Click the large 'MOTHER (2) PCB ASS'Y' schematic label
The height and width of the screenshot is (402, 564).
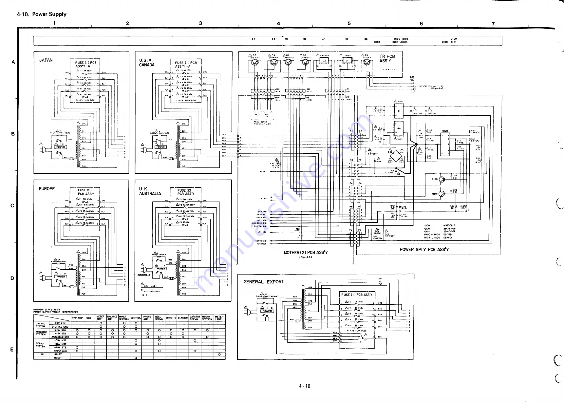click(x=306, y=253)
